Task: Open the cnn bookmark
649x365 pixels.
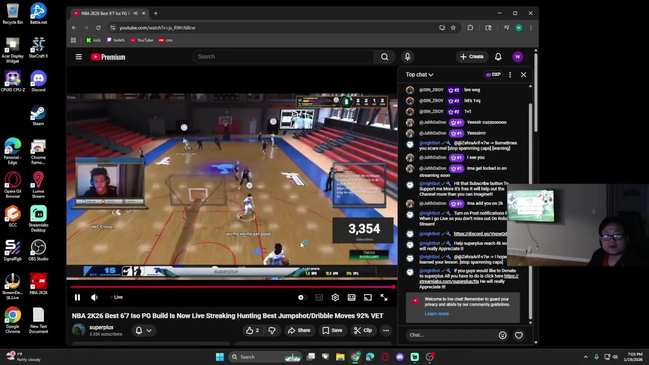Action: tap(166, 40)
